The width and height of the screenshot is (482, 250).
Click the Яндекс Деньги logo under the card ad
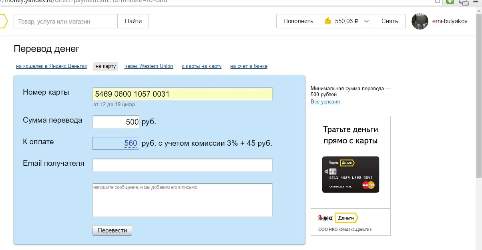point(338,218)
